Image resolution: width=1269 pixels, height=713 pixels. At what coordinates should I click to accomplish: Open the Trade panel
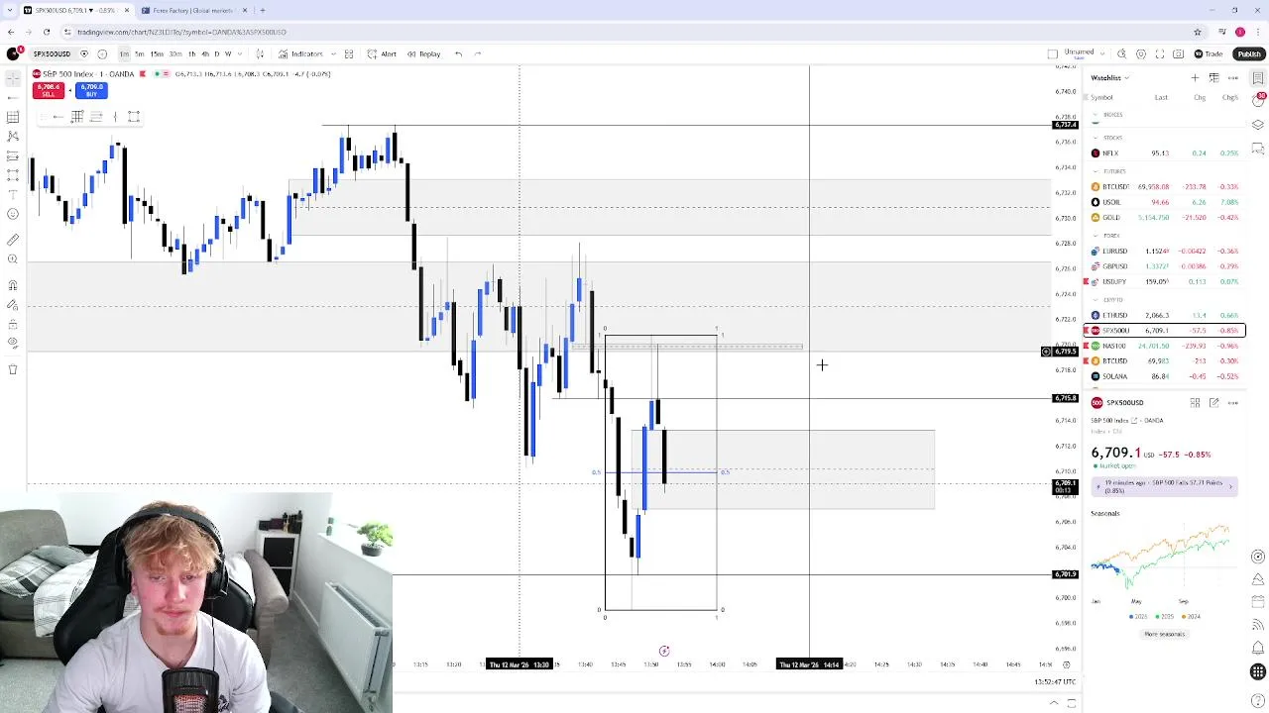1209,53
